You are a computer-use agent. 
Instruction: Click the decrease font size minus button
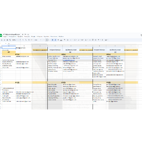click(x=44, y=40)
